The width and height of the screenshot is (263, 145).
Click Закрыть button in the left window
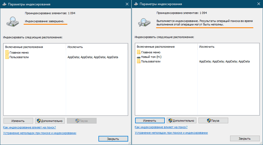[113, 139]
